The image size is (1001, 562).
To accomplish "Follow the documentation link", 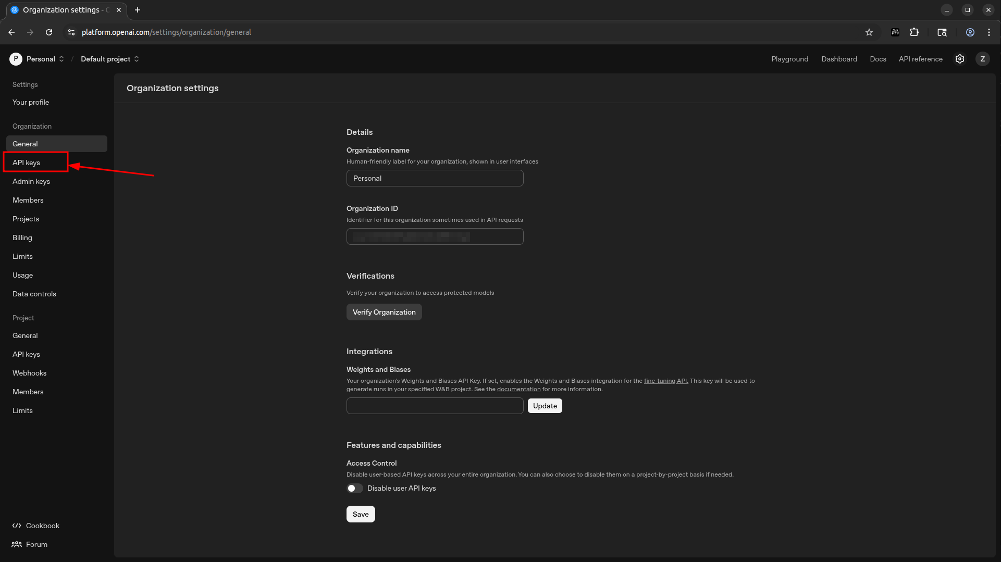I will 519,389.
